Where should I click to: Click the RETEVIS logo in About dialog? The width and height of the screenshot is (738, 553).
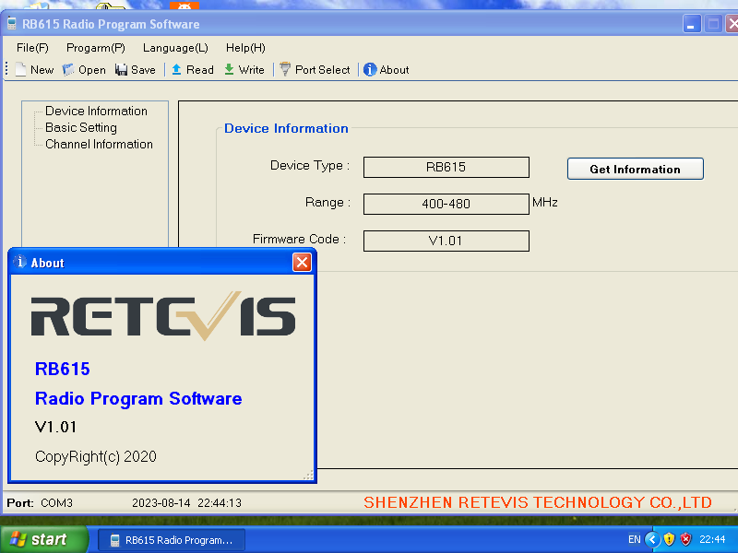pyautogui.click(x=163, y=316)
